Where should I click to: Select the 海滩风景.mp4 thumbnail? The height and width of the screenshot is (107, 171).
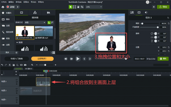coord(44,32)
